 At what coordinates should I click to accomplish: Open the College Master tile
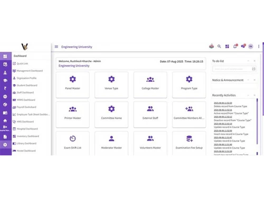150,85
